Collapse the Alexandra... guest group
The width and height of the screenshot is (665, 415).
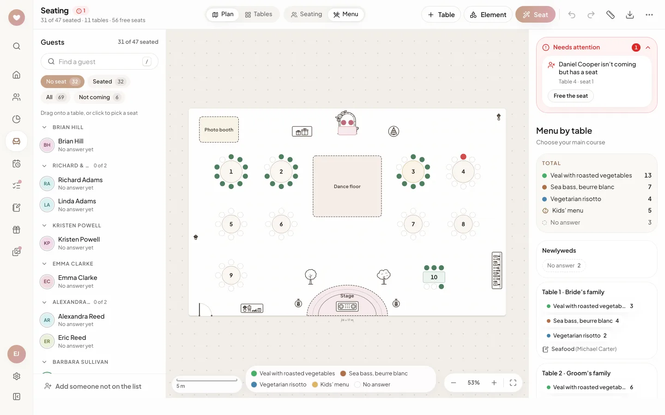point(44,302)
